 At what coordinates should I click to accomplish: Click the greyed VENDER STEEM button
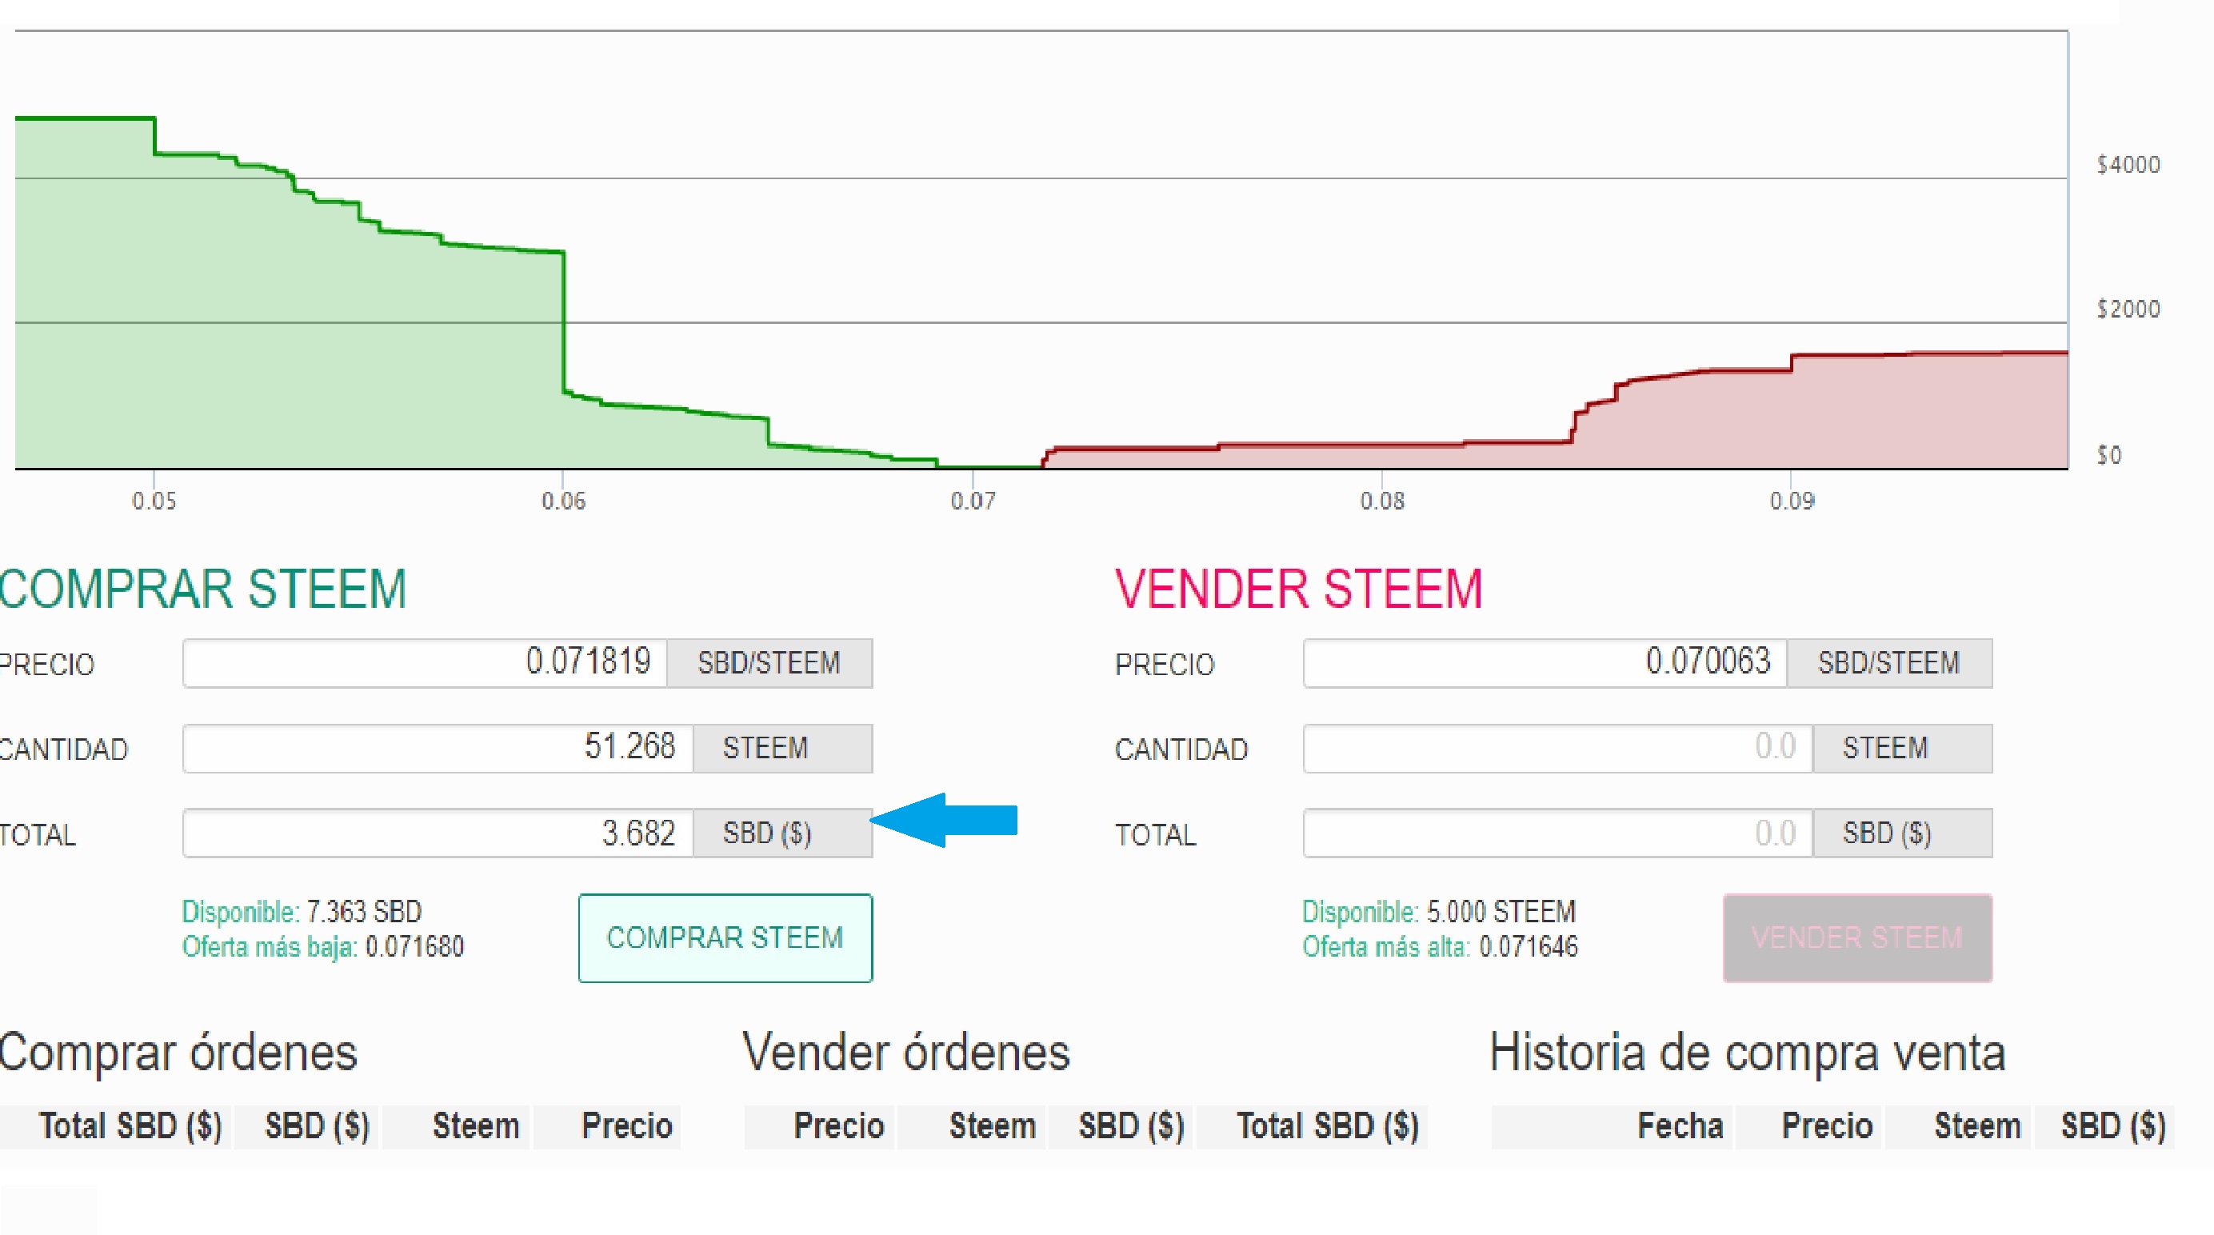coord(1857,937)
